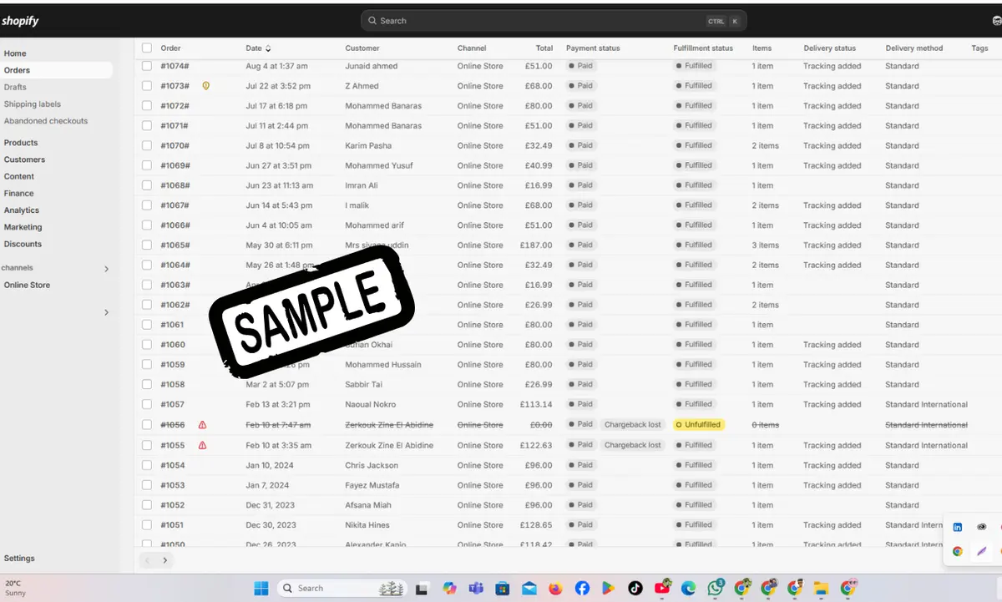Screen dimensions: 1002x602
Task: Launch Microsoft Edge from the taskbar
Action: [x=689, y=588]
